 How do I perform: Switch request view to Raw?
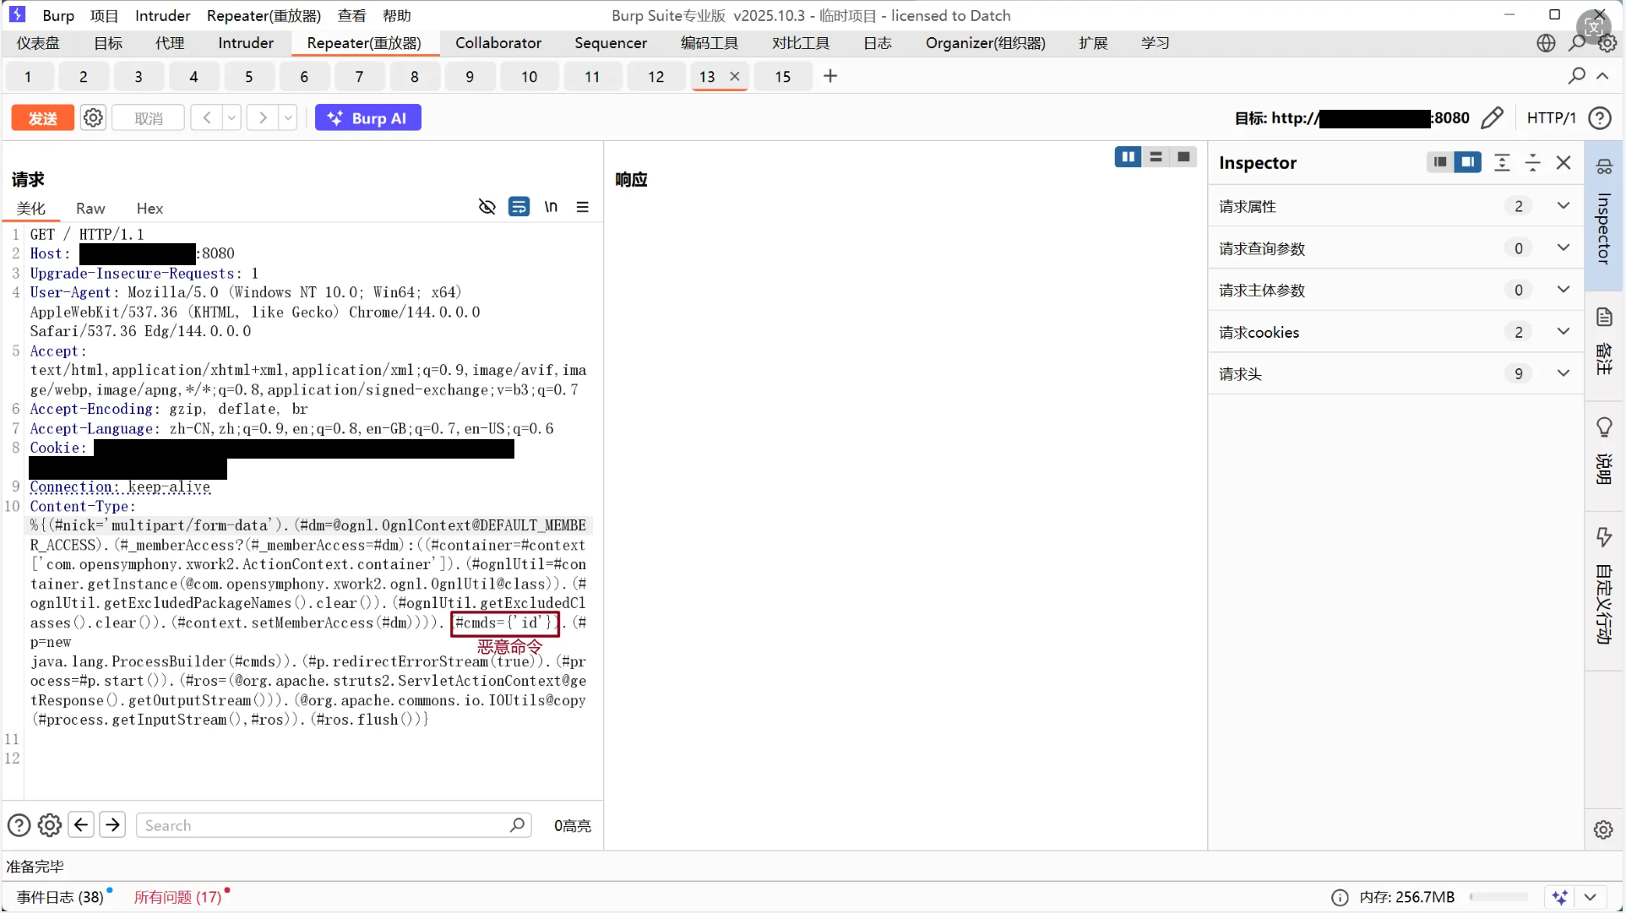[90, 209]
